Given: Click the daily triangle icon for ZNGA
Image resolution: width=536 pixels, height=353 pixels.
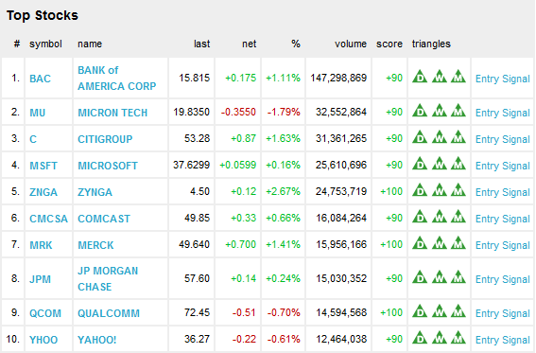Looking at the screenshot, I should (420, 190).
